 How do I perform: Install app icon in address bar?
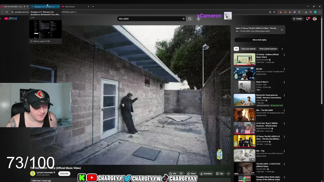(x=270, y=12)
